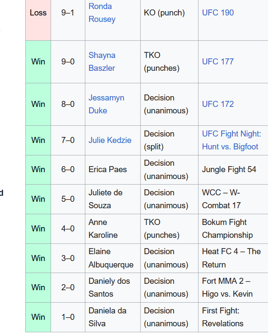Open the Shayna Baszler link
This screenshot has height=334, width=268.
pos(102,61)
